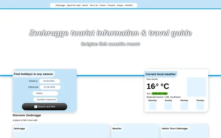Image resolution: width=221 pixels, height=138 pixels.
Task: Click the icon inside Search and find
Action: click(36, 107)
